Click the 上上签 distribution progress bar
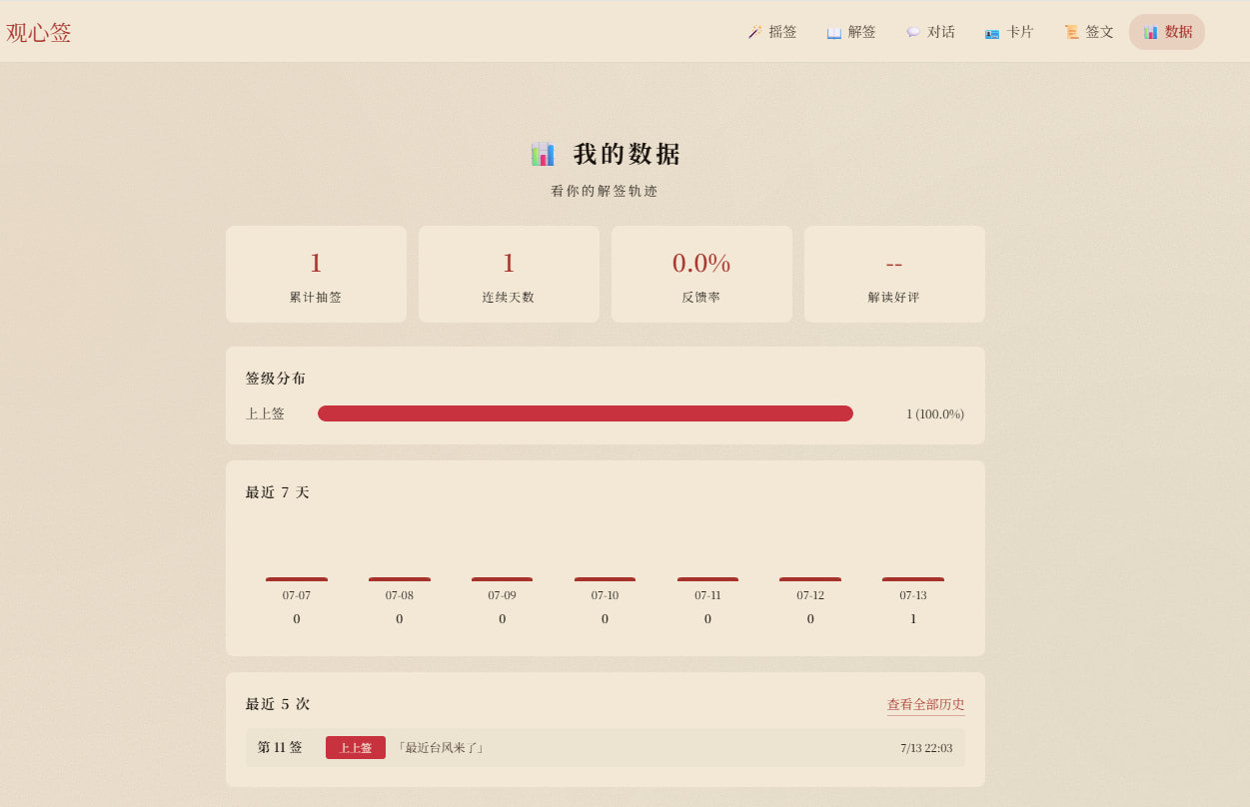This screenshot has height=807, width=1250. point(586,413)
